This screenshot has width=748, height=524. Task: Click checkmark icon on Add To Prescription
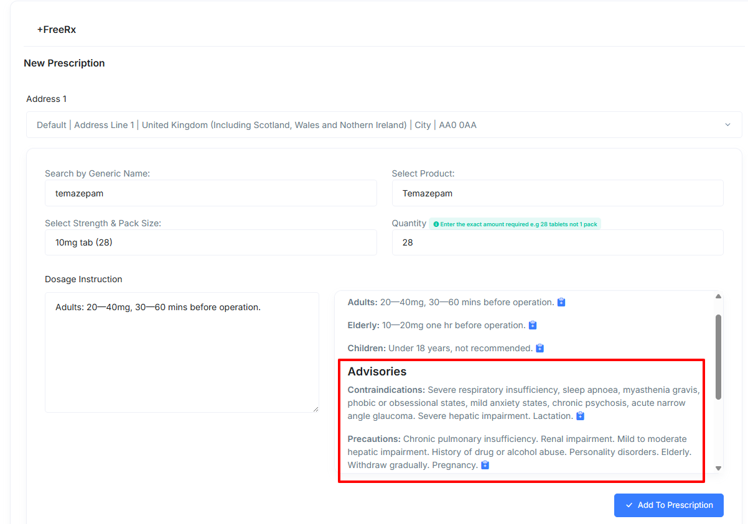629,505
